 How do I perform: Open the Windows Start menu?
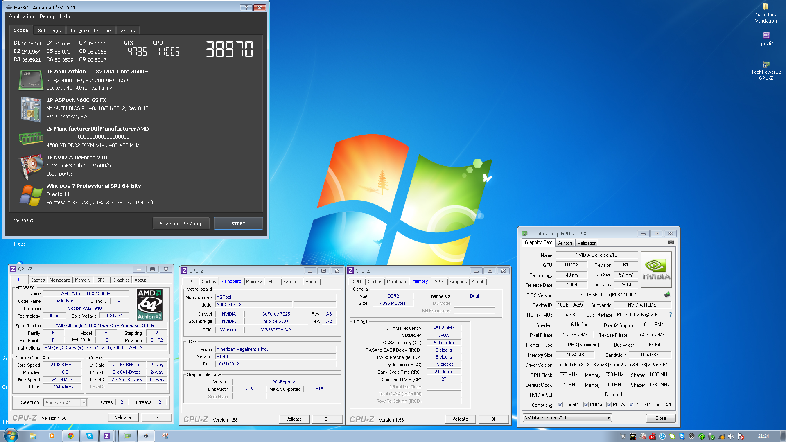[x=11, y=435]
